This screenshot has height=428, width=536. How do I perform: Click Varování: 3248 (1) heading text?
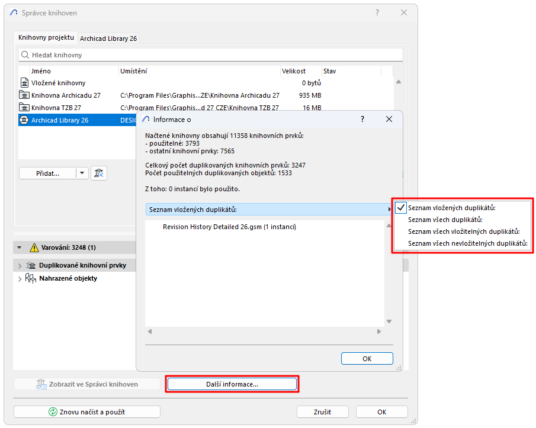(68, 247)
